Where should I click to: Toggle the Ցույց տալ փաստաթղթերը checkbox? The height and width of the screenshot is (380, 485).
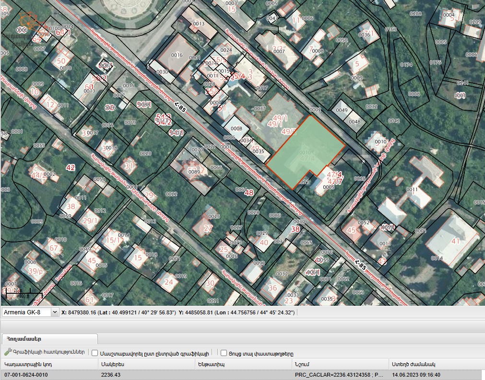tap(224, 353)
